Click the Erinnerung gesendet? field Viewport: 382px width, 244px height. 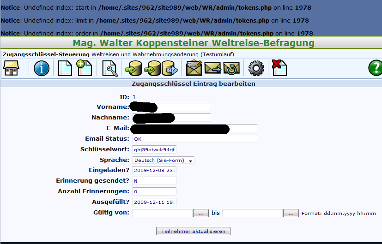pyautogui.click(x=154, y=181)
